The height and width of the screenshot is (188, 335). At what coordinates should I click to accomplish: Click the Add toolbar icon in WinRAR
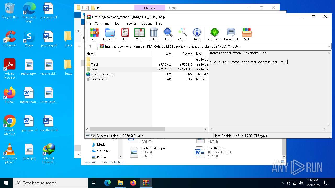(94, 34)
